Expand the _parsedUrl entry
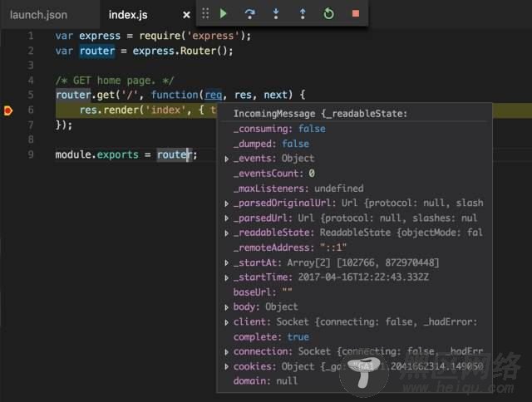532x402 pixels. [x=226, y=218]
